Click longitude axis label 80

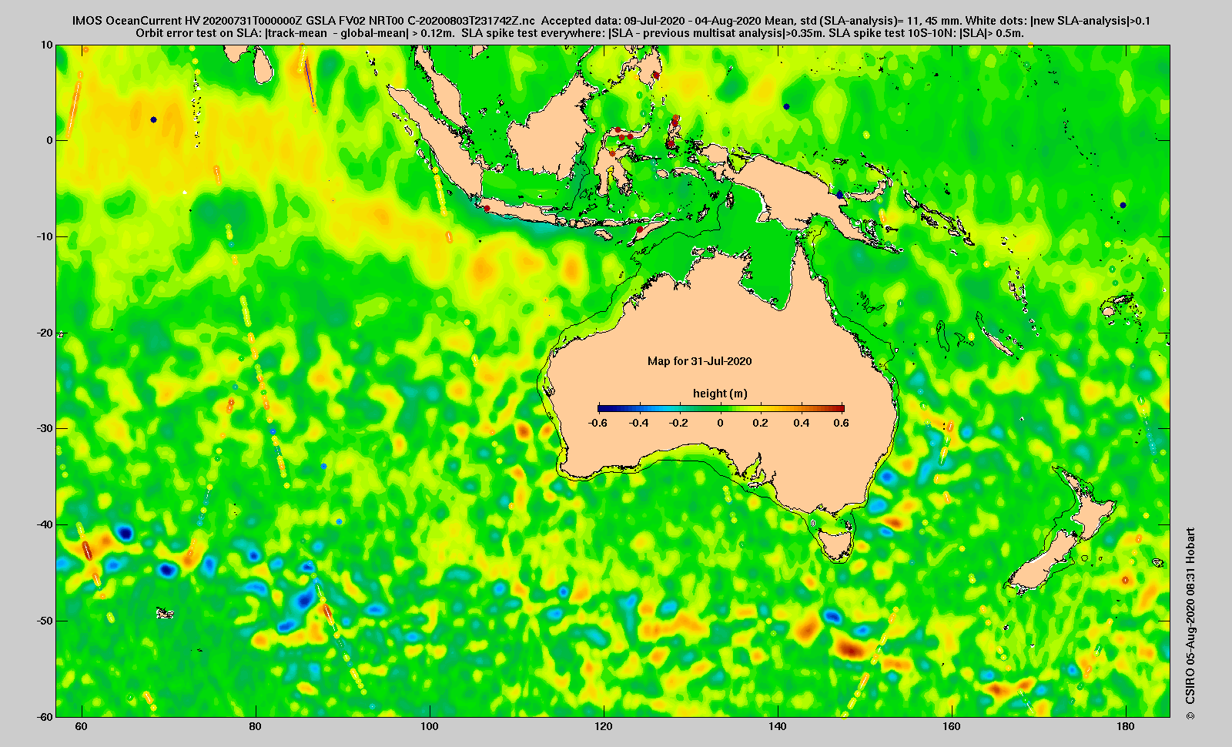256,726
